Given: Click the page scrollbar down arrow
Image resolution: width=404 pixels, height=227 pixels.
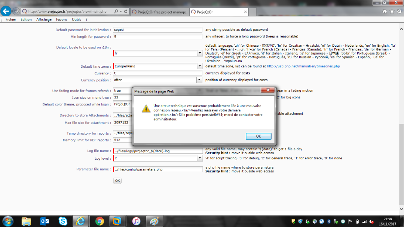Looking at the screenshot, I should pyautogui.click(x=401, y=209).
